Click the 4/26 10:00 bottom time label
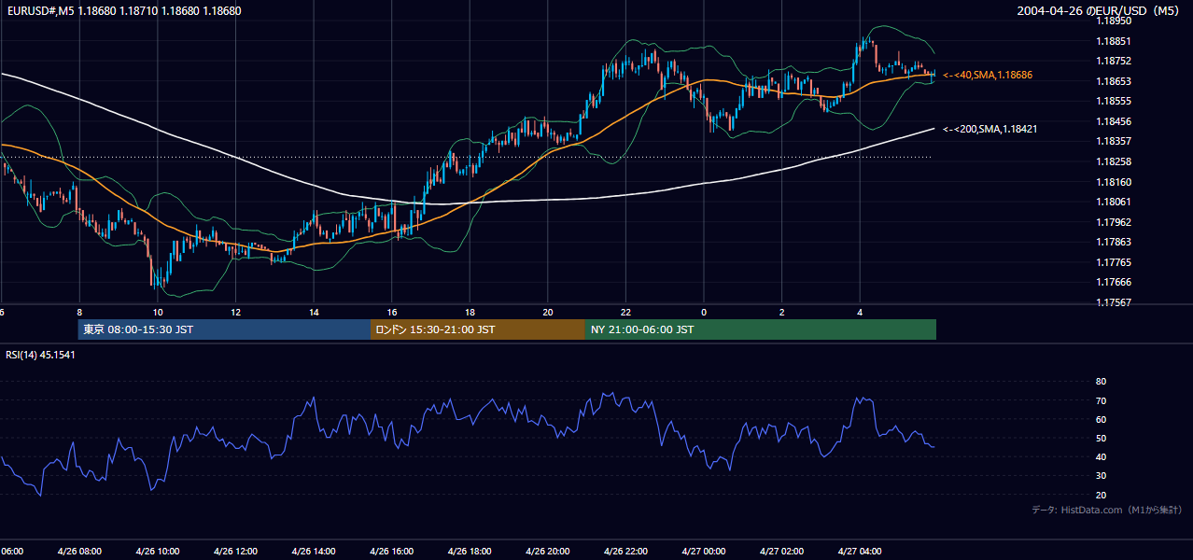Screen dimensions: 1193x560 pos(158,551)
